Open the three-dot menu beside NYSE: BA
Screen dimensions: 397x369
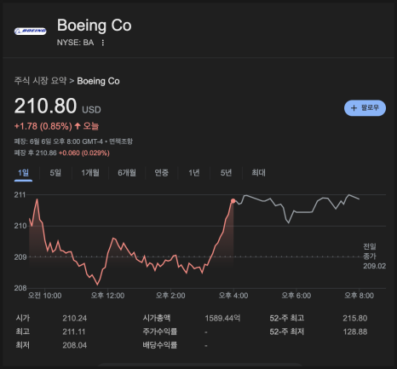[x=103, y=43]
